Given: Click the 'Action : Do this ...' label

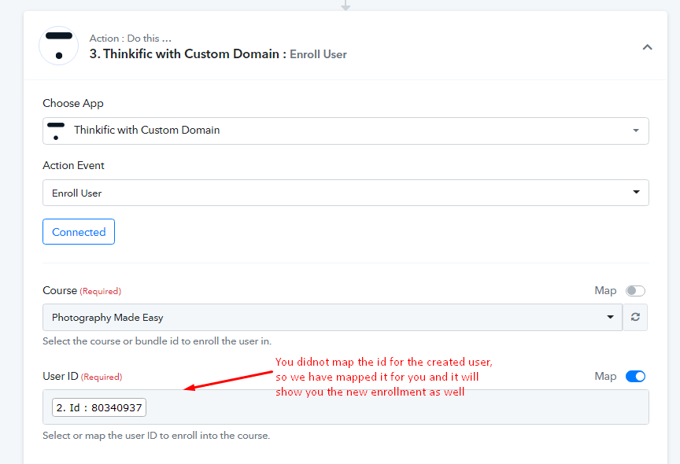Looking at the screenshot, I should [130, 38].
